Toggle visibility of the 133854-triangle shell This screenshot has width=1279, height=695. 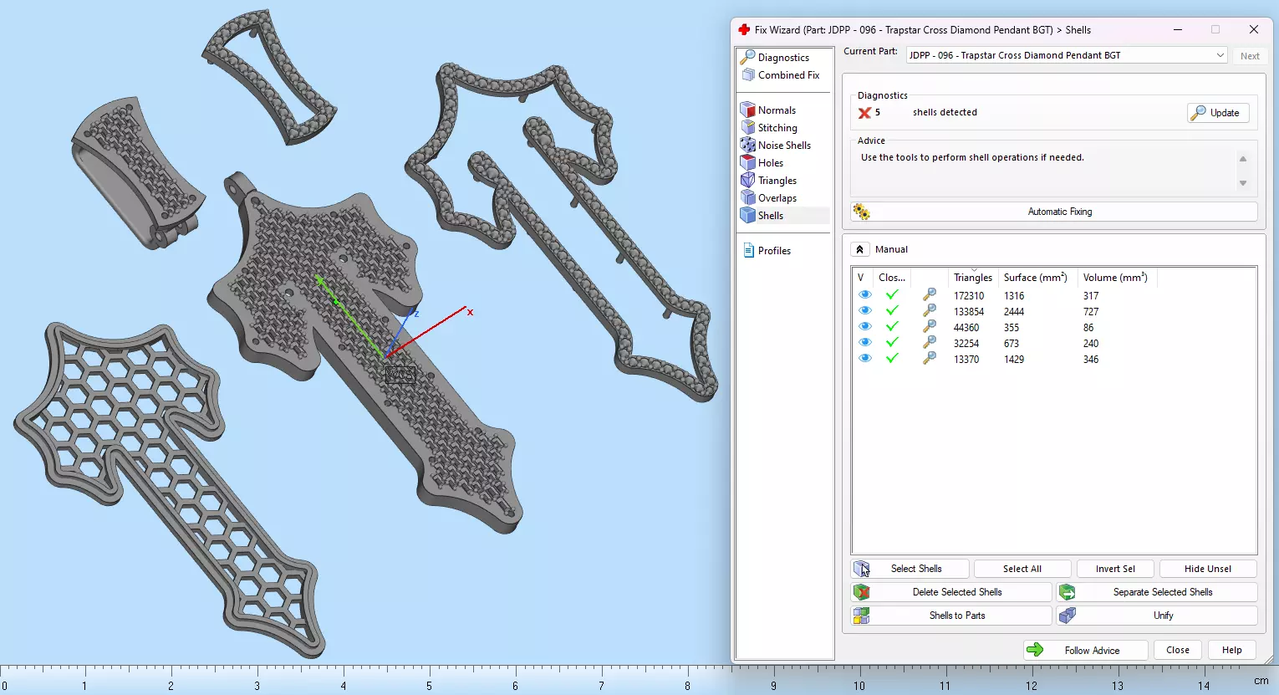point(864,311)
